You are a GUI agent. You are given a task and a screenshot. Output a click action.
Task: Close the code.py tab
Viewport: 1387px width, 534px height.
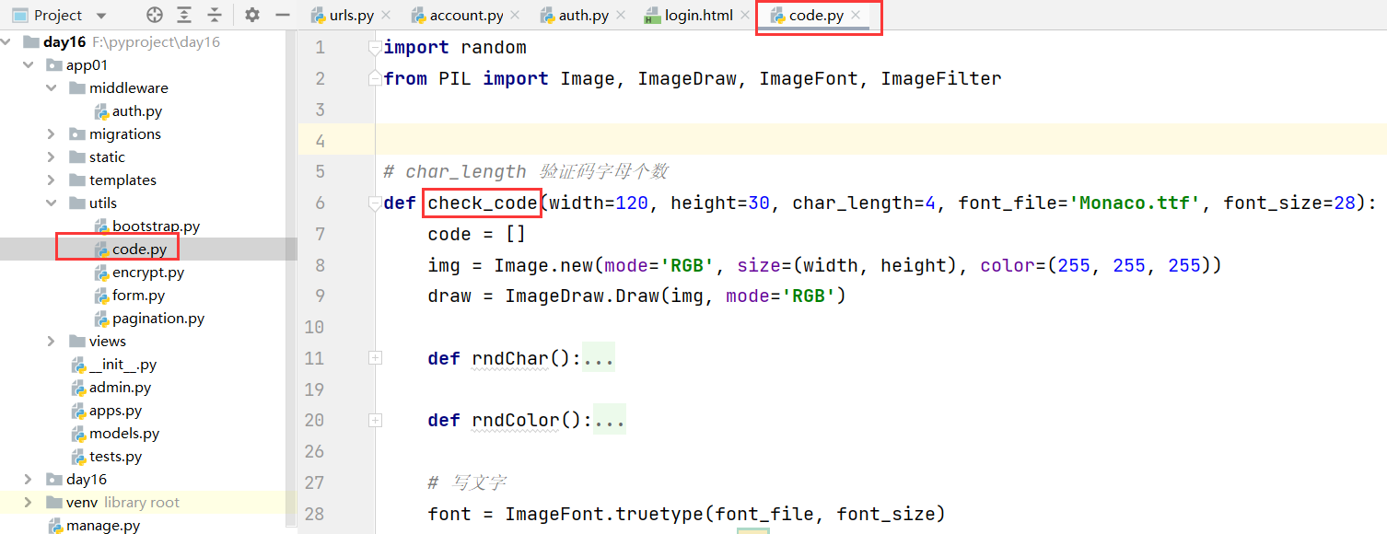point(856,16)
